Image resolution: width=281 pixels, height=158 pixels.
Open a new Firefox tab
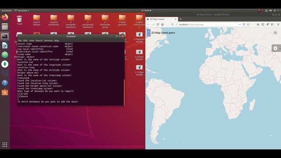pyautogui.click(x=180, y=19)
